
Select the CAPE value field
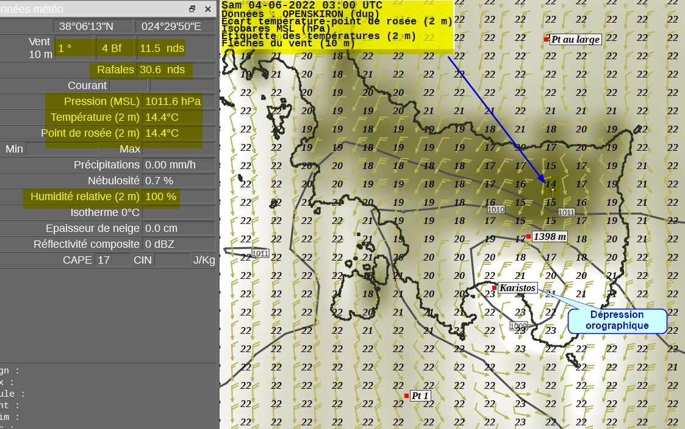[110, 260]
